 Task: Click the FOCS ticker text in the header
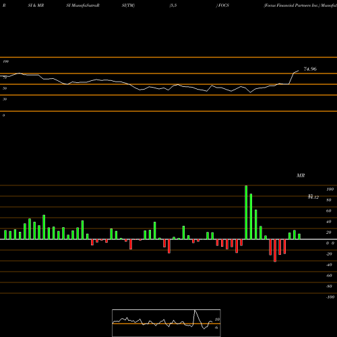click(x=224, y=5)
